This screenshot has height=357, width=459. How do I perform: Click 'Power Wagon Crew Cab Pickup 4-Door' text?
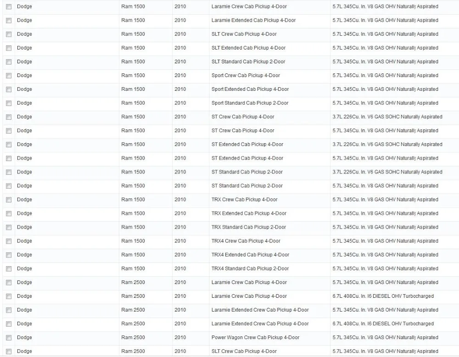pos(255,337)
